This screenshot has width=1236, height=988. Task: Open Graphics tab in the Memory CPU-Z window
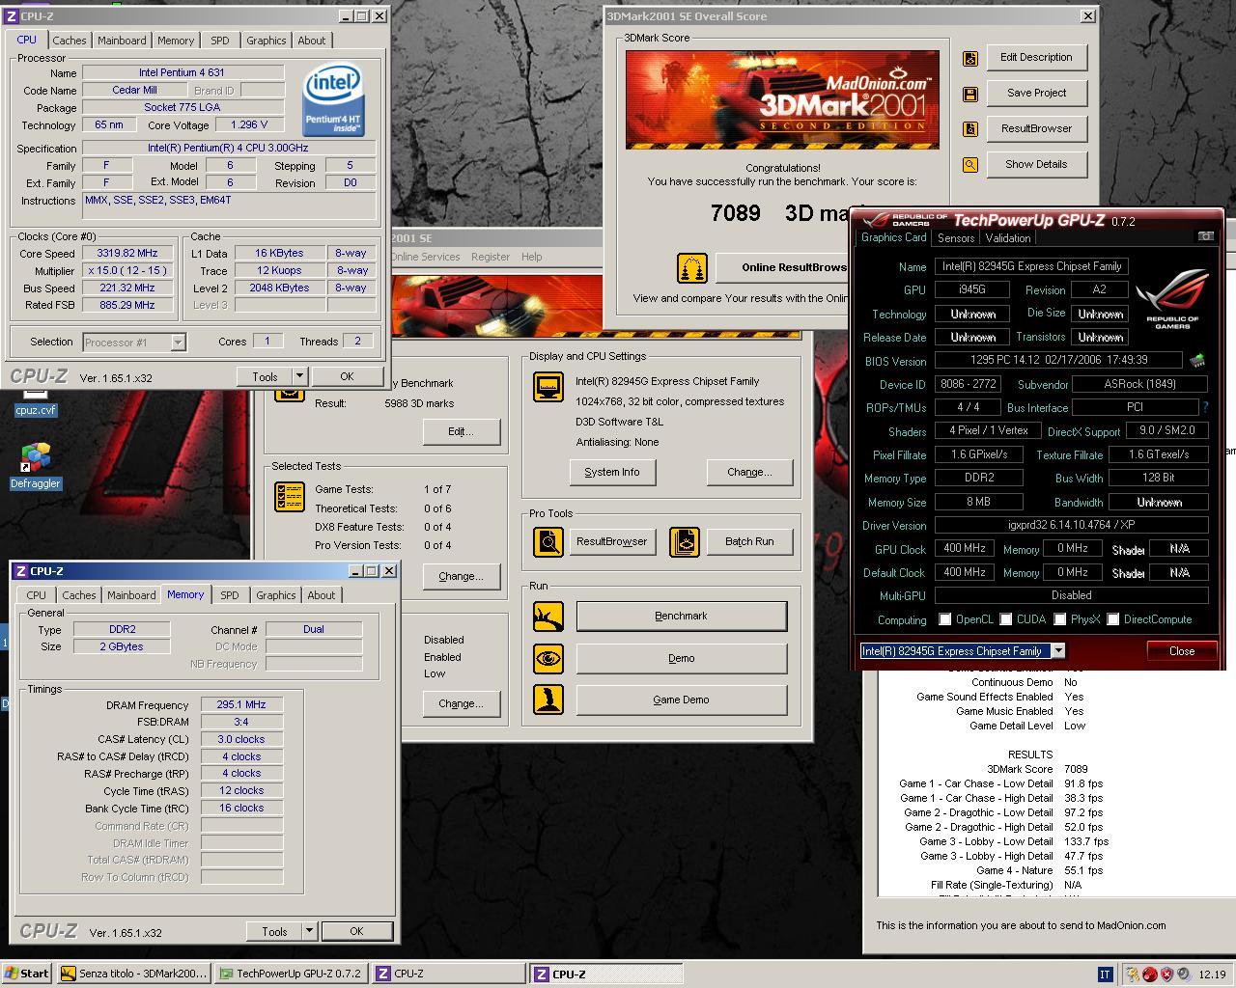click(x=276, y=595)
